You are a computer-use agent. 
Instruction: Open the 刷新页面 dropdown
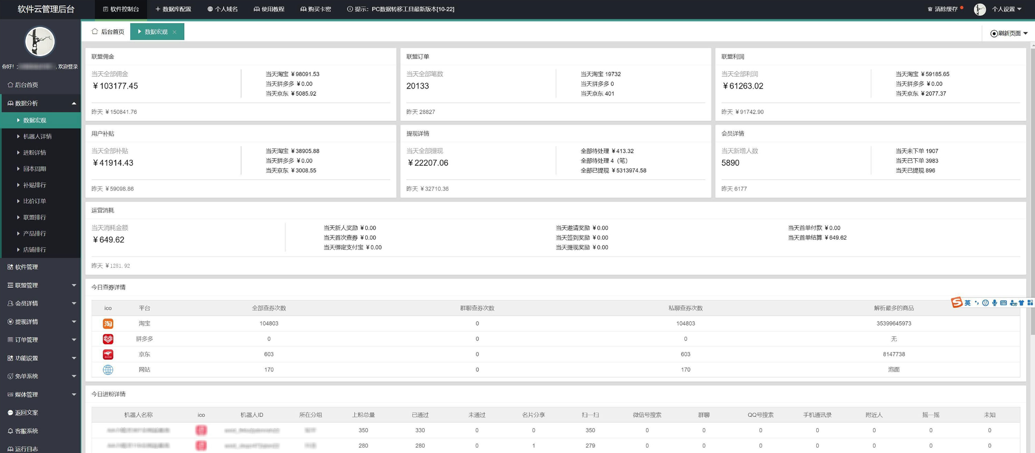click(1009, 33)
